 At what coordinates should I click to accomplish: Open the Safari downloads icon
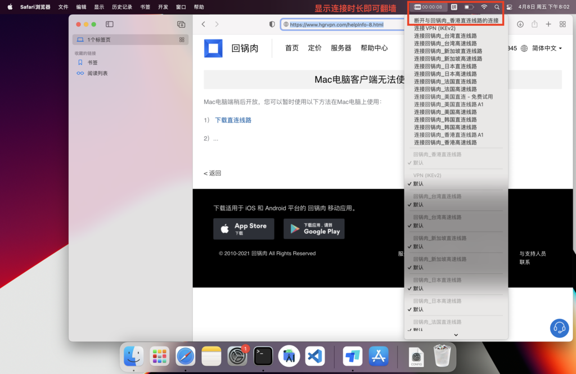click(x=520, y=24)
